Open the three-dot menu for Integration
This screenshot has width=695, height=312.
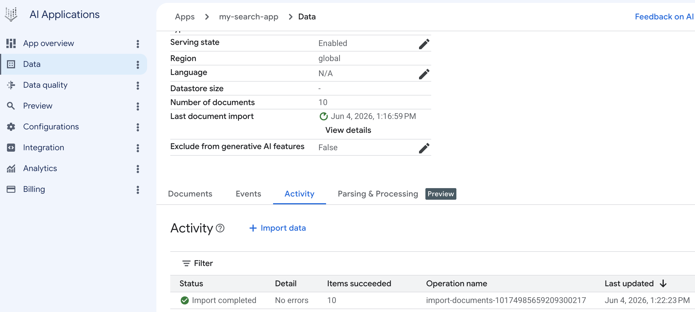(138, 148)
